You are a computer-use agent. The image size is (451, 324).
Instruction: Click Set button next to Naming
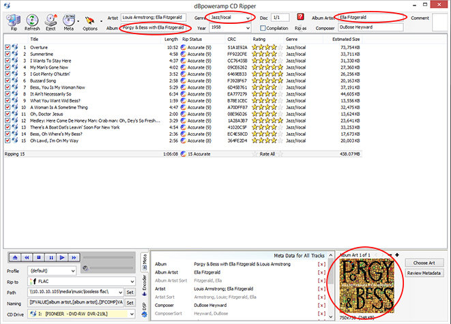coord(130,303)
